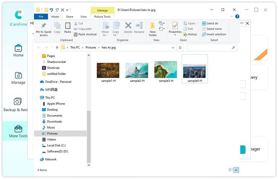This screenshot has height=179, width=278.
Task: Click the Copy icon in Clipboard group
Action: [x=57, y=25]
